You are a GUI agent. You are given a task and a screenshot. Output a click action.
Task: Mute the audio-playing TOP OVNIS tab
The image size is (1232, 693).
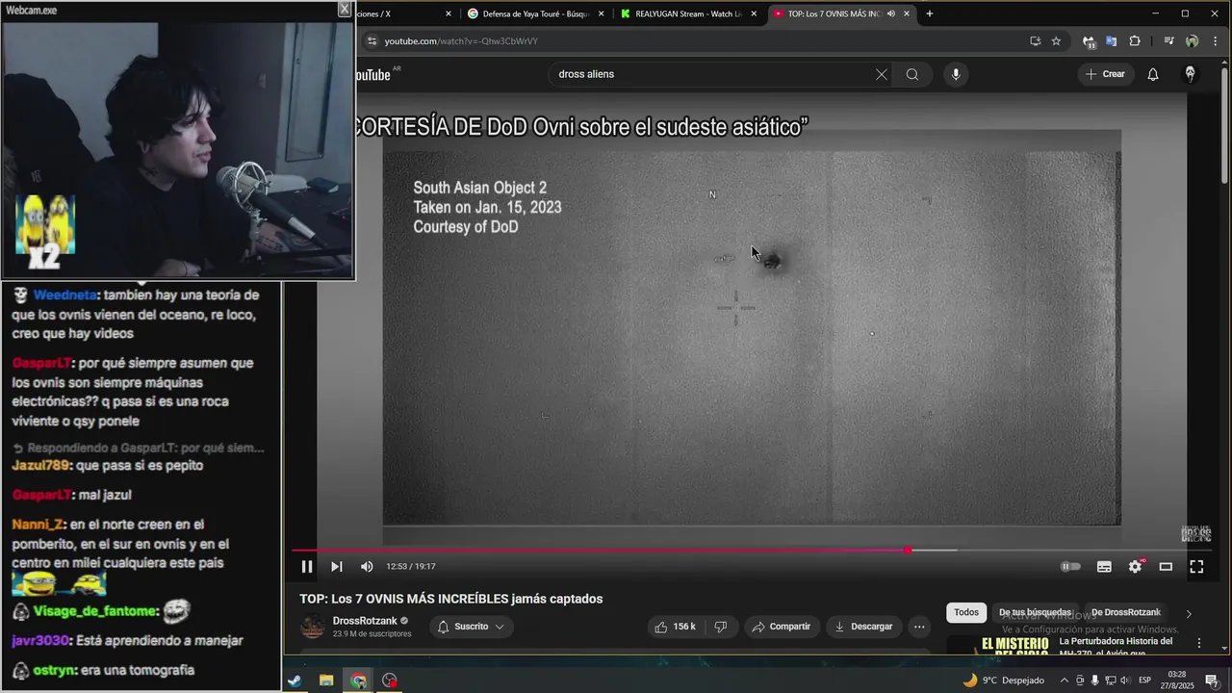pos(890,13)
